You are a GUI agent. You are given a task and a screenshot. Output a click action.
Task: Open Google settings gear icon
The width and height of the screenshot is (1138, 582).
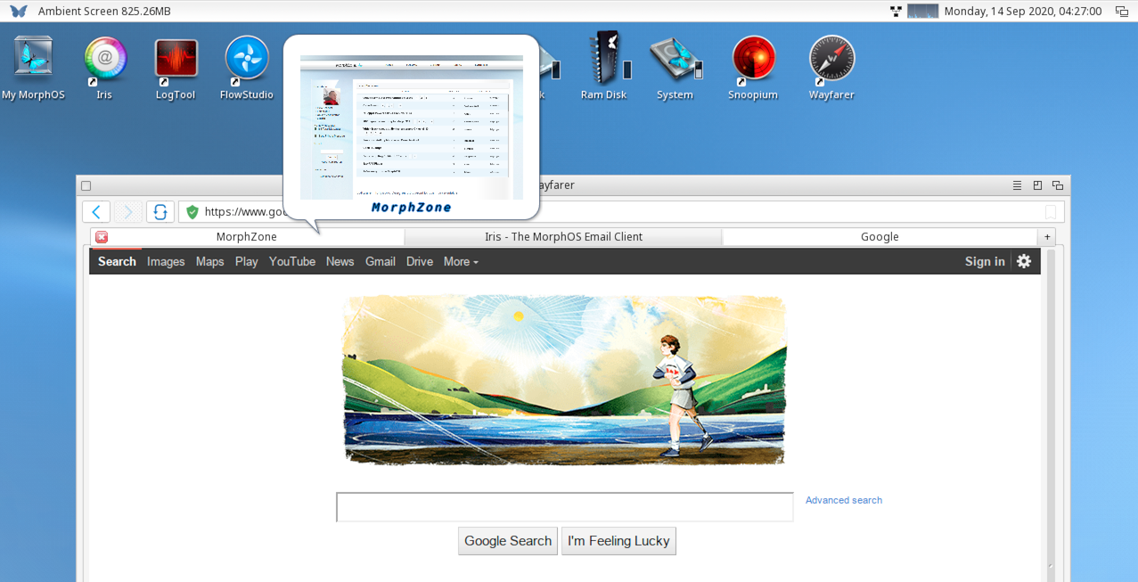pyautogui.click(x=1024, y=261)
